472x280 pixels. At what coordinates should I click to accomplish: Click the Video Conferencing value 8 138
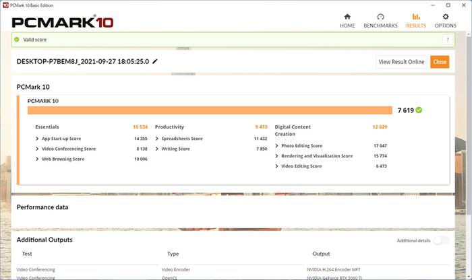(x=142, y=149)
